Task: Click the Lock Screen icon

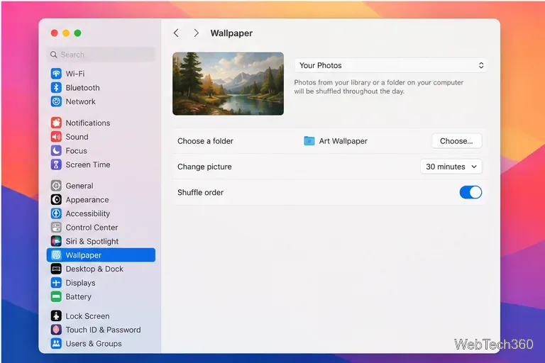Action: coord(56,315)
